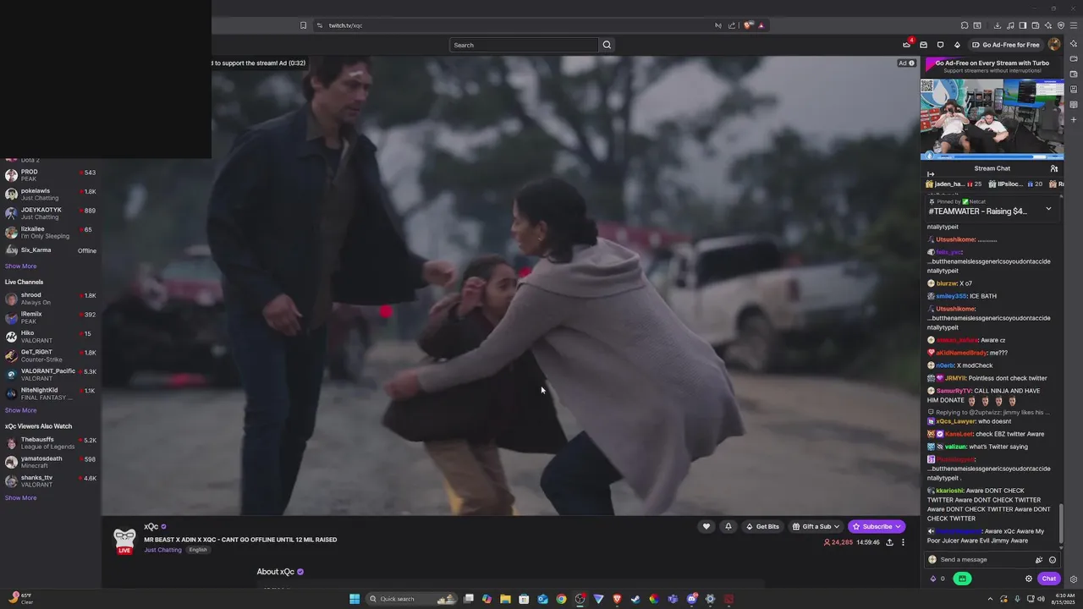Click the xQc channel avatar
Screen dimensions: 1083x609
point(124,540)
